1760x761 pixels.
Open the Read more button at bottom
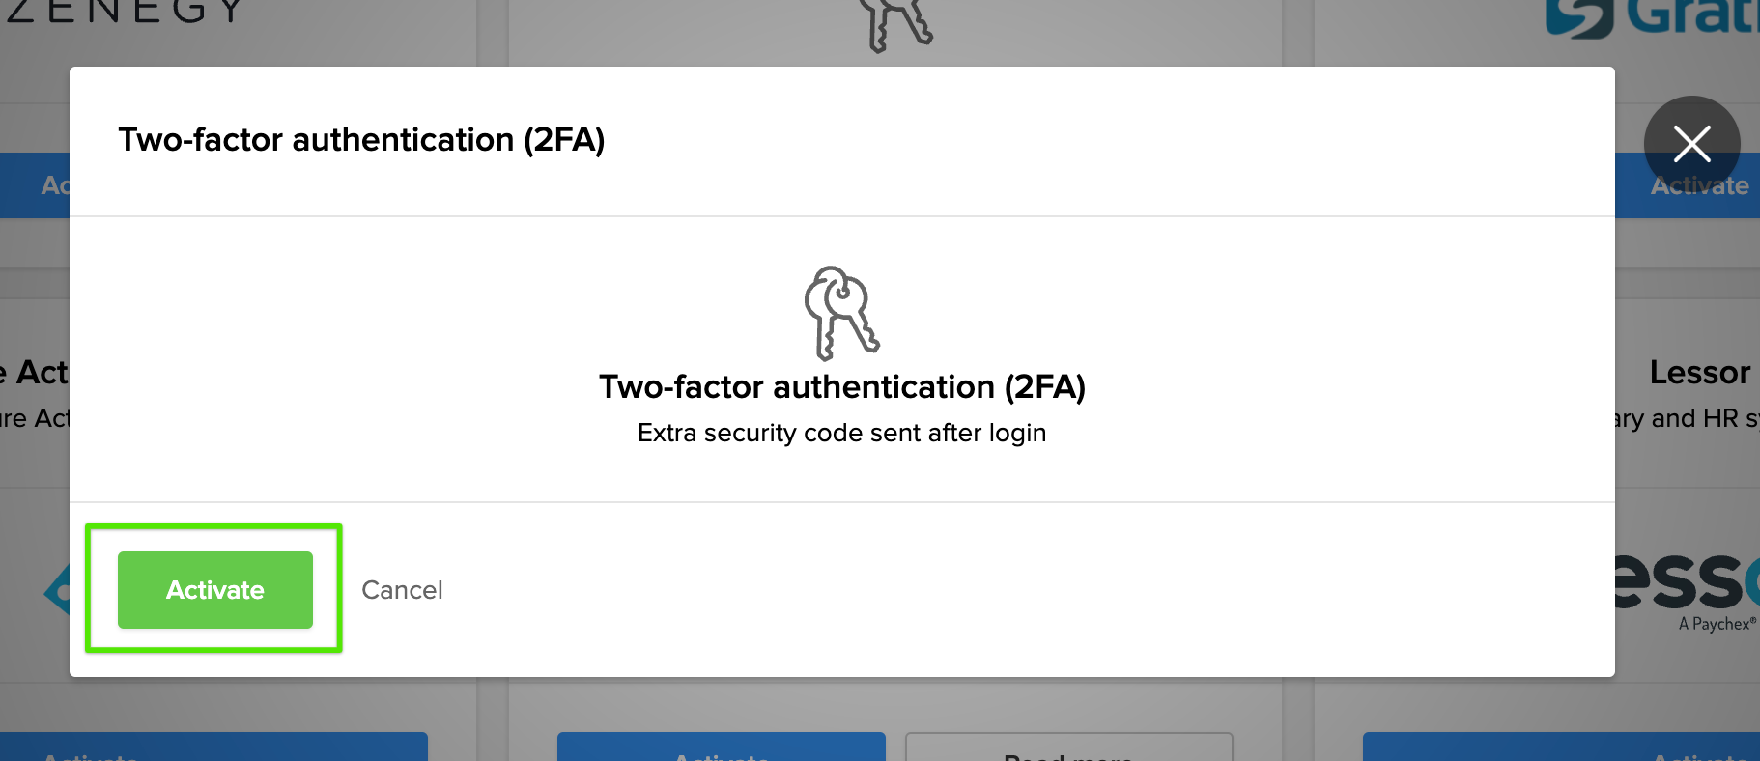(x=1069, y=747)
